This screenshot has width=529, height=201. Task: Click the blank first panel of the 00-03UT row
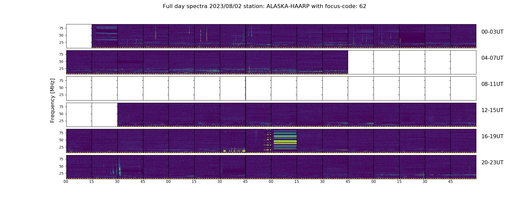click(79, 36)
